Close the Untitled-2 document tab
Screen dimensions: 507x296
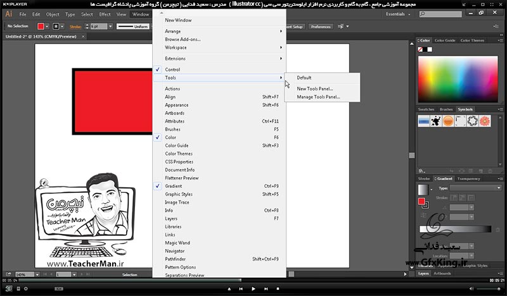tap(83, 37)
